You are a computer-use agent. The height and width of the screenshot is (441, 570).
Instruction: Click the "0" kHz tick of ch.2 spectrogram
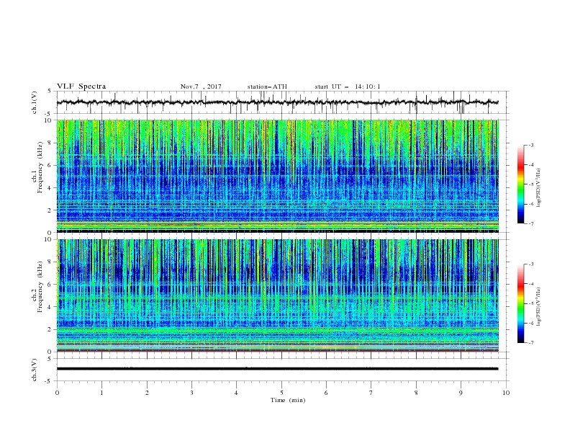[x=51, y=352]
